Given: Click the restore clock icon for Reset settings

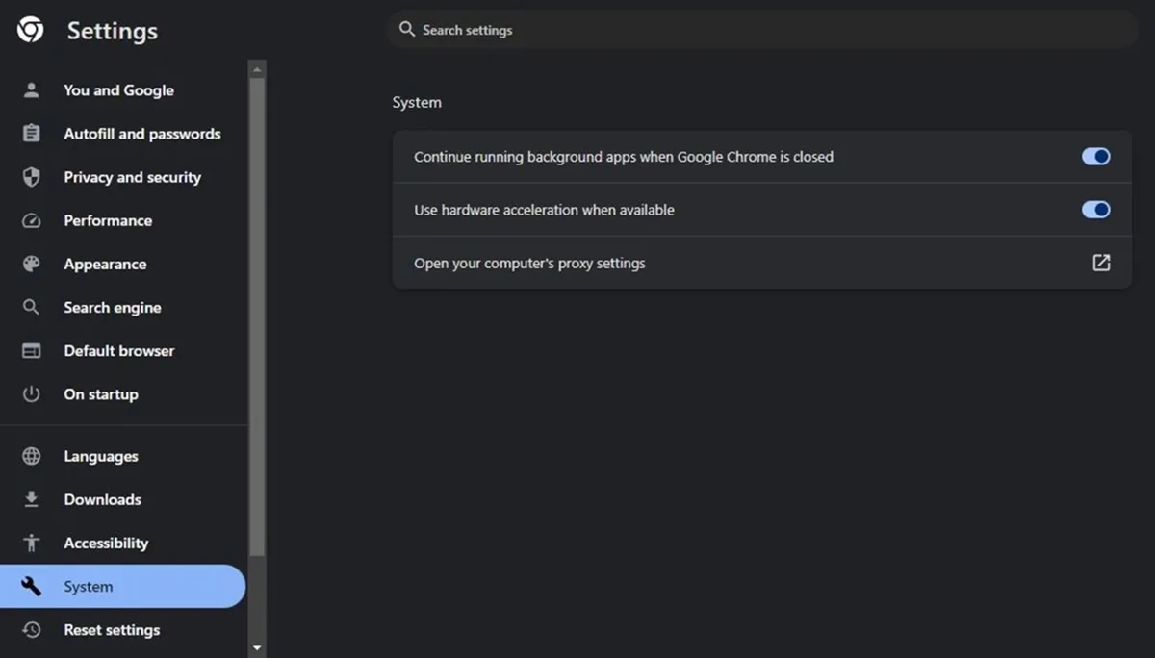Looking at the screenshot, I should 32,630.
